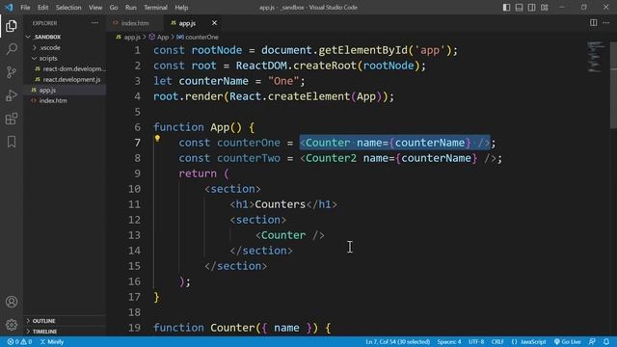Open the Extensions view
This screenshot has height=347, width=617.
pyautogui.click(x=12, y=119)
